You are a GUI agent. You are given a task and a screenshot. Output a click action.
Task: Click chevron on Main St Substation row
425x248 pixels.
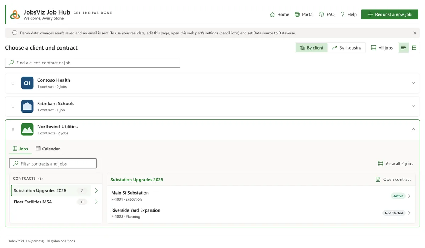click(409, 196)
